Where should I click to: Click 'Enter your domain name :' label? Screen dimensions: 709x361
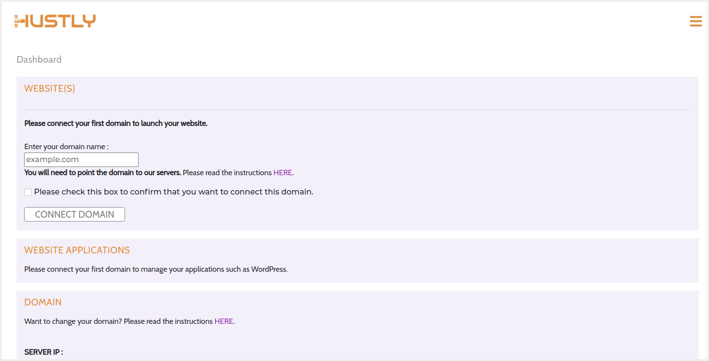pos(67,146)
